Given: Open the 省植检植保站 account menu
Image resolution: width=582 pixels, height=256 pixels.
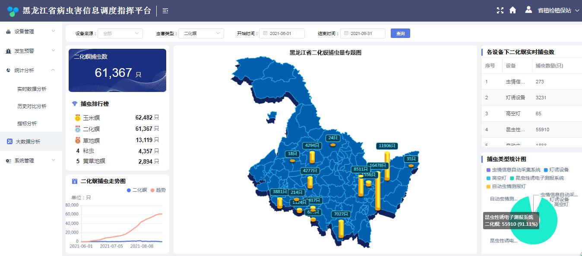Looking at the screenshot, I should [x=557, y=10].
